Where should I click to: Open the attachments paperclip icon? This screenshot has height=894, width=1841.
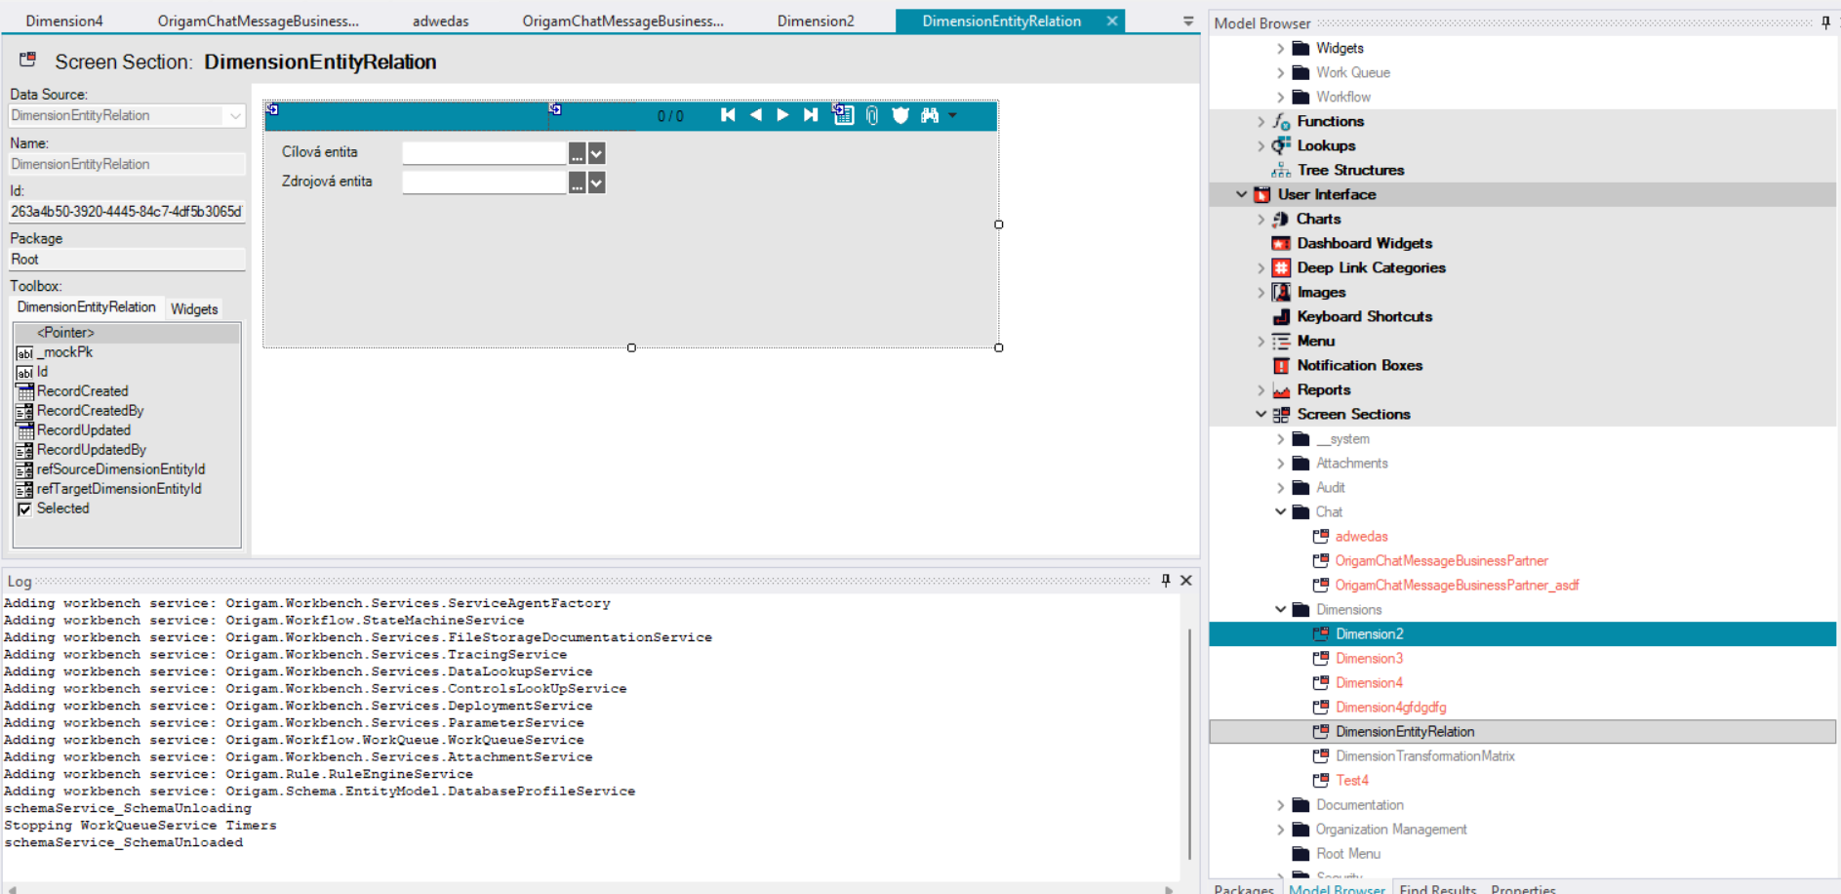tap(872, 115)
